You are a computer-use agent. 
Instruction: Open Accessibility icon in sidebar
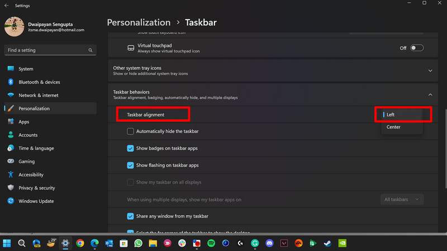11,175
